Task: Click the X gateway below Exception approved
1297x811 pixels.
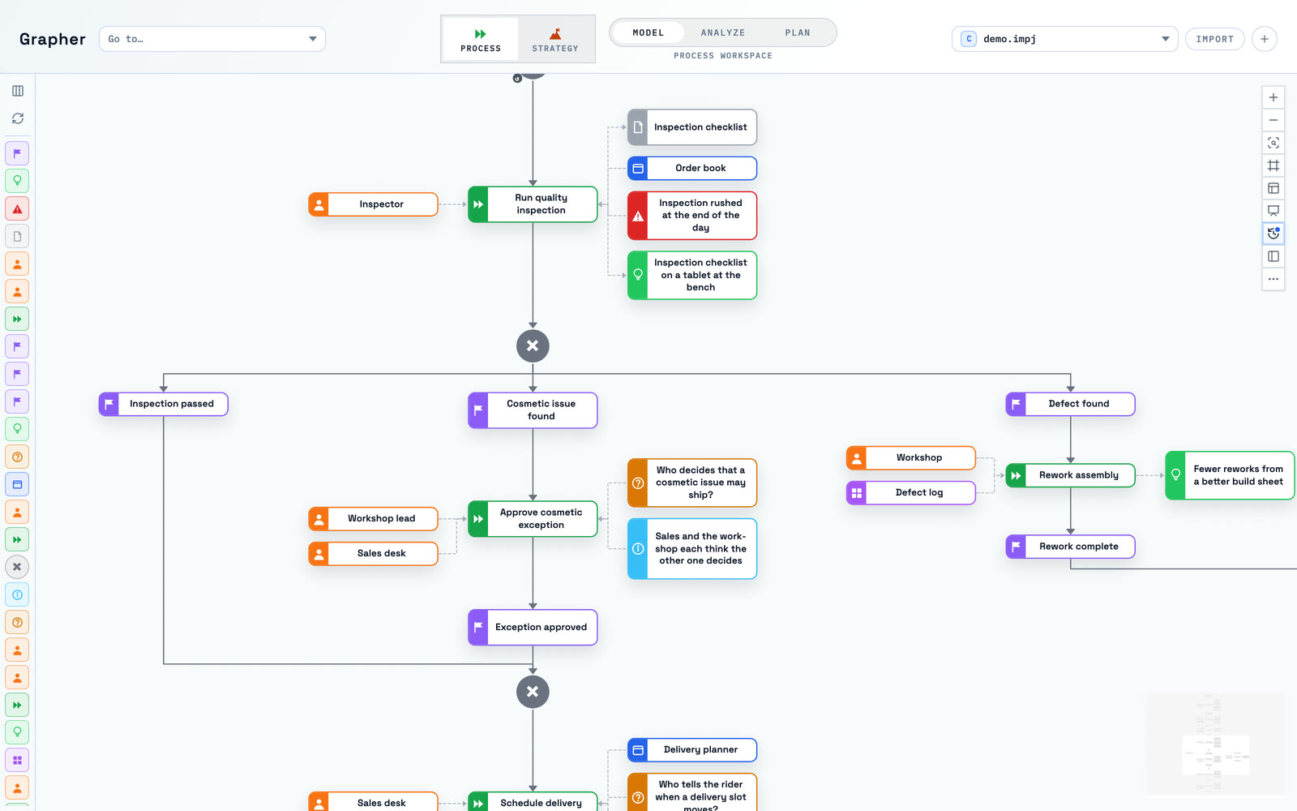Action: coord(533,692)
